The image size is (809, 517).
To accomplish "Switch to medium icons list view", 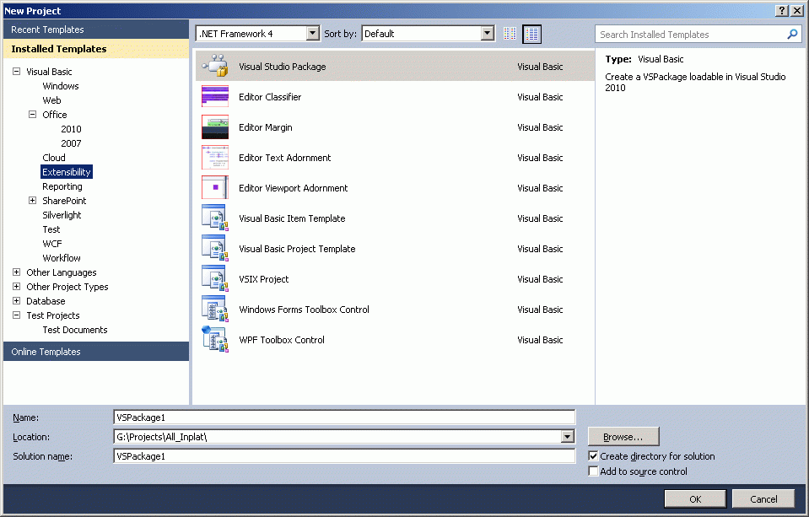I will pos(532,34).
